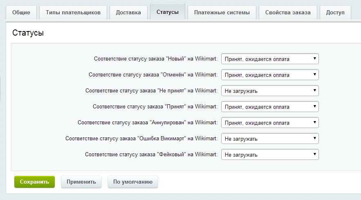Open dropdown for status "Ошибка Викимарт"
Screen dimensions: 361x200
tap(270, 139)
